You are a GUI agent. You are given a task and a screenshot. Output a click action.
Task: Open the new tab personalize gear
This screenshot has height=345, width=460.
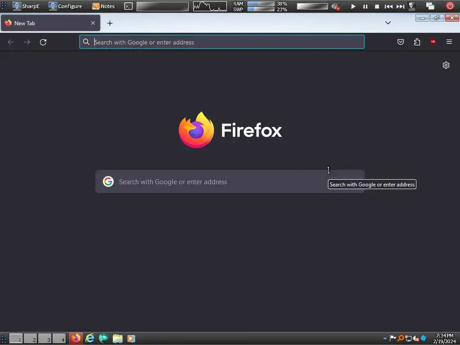(446, 65)
